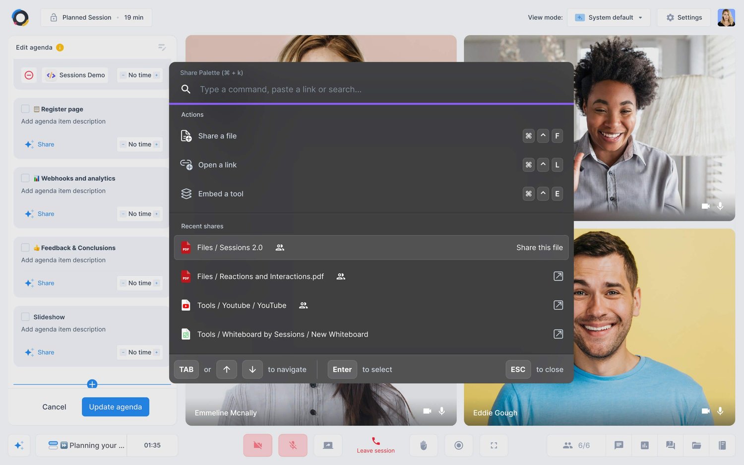
Task: Choose Files / Reactions and Interactions.pdf
Action: point(372,276)
